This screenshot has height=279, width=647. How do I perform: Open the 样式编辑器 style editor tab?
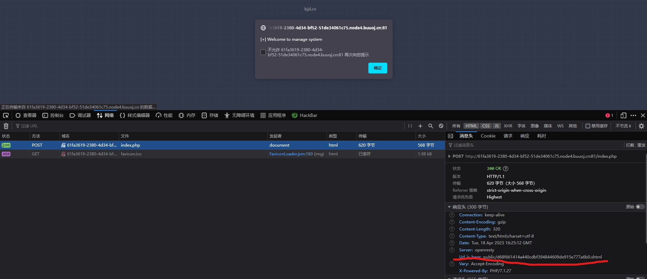click(x=135, y=116)
